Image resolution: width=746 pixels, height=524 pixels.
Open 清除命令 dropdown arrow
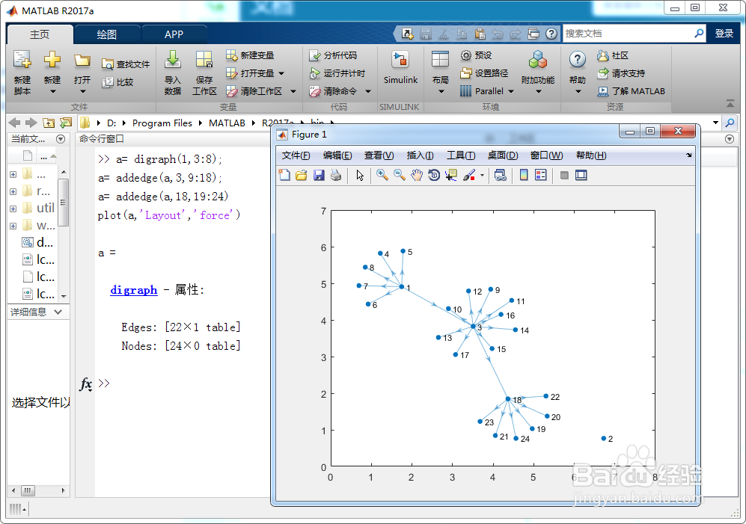[x=368, y=91]
